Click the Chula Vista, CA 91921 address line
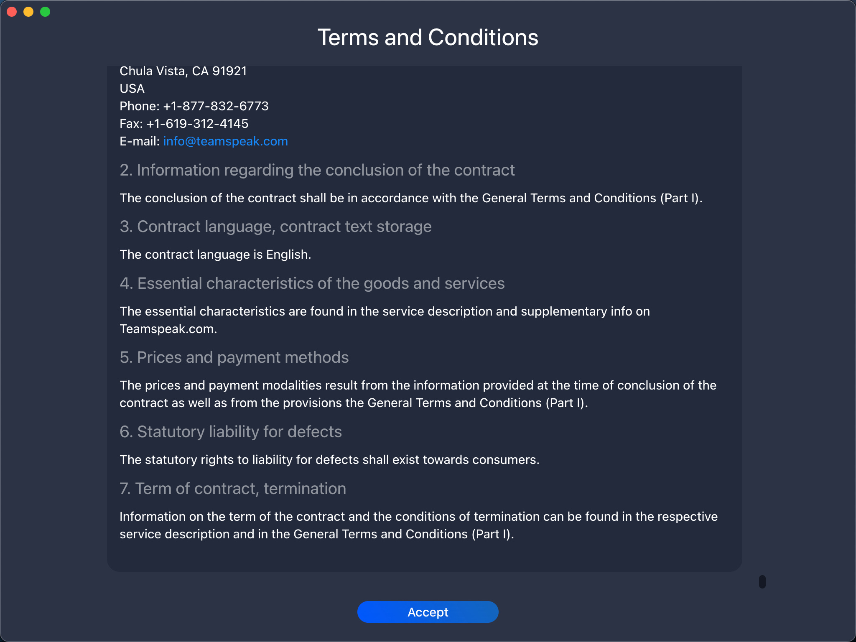 click(183, 71)
